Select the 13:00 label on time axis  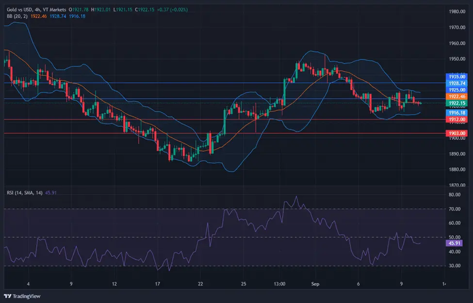[x=279, y=284]
